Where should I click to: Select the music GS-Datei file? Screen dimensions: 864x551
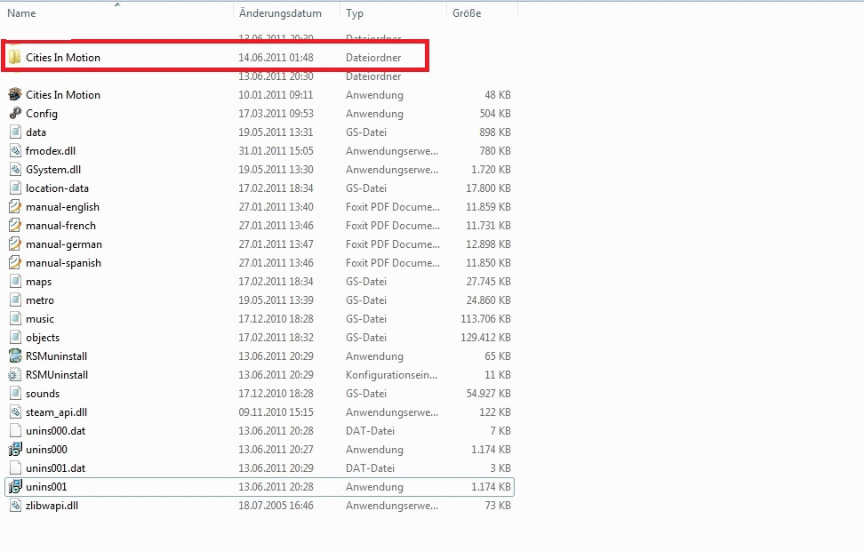40,319
